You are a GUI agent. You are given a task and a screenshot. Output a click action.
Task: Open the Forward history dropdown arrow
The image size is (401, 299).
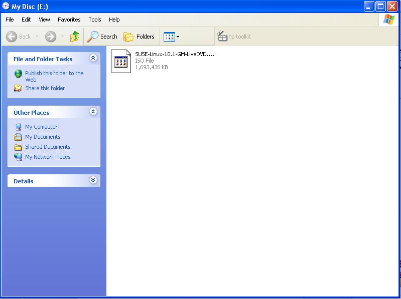click(62, 37)
